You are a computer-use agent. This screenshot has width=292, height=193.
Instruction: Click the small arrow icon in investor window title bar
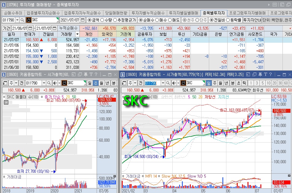[x=269, y=5]
